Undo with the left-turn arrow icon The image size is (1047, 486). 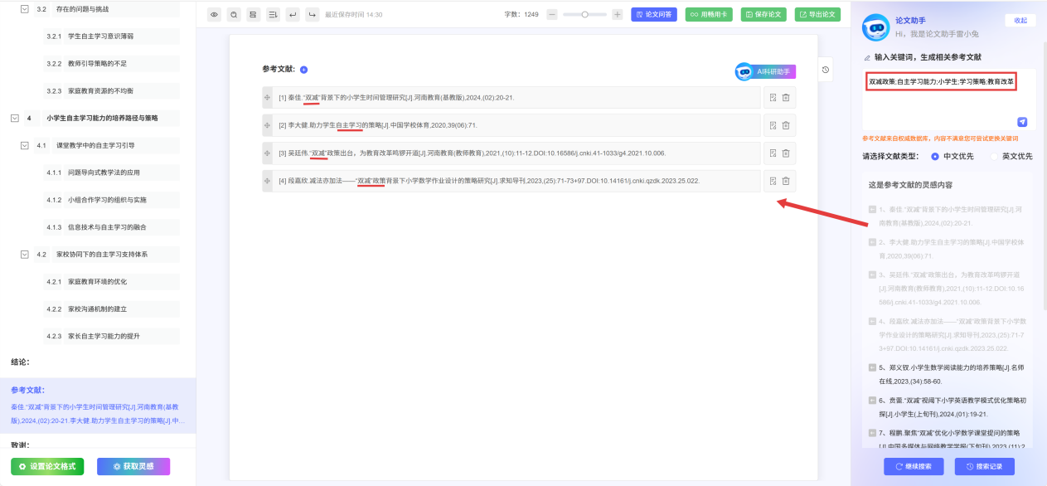[293, 14]
